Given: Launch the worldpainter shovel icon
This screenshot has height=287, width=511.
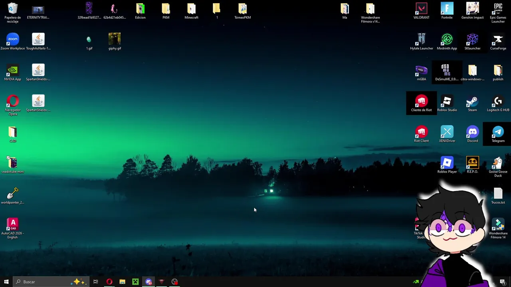Looking at the screenshot, I should 12,196.
